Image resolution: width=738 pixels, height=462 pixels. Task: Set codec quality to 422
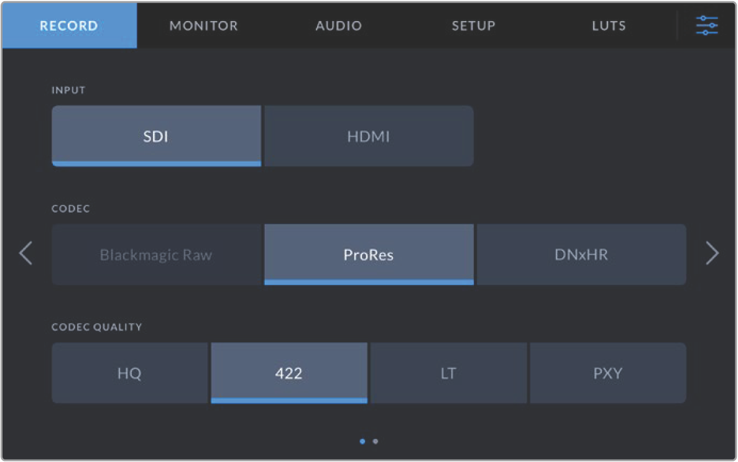[x=289, y=373]
